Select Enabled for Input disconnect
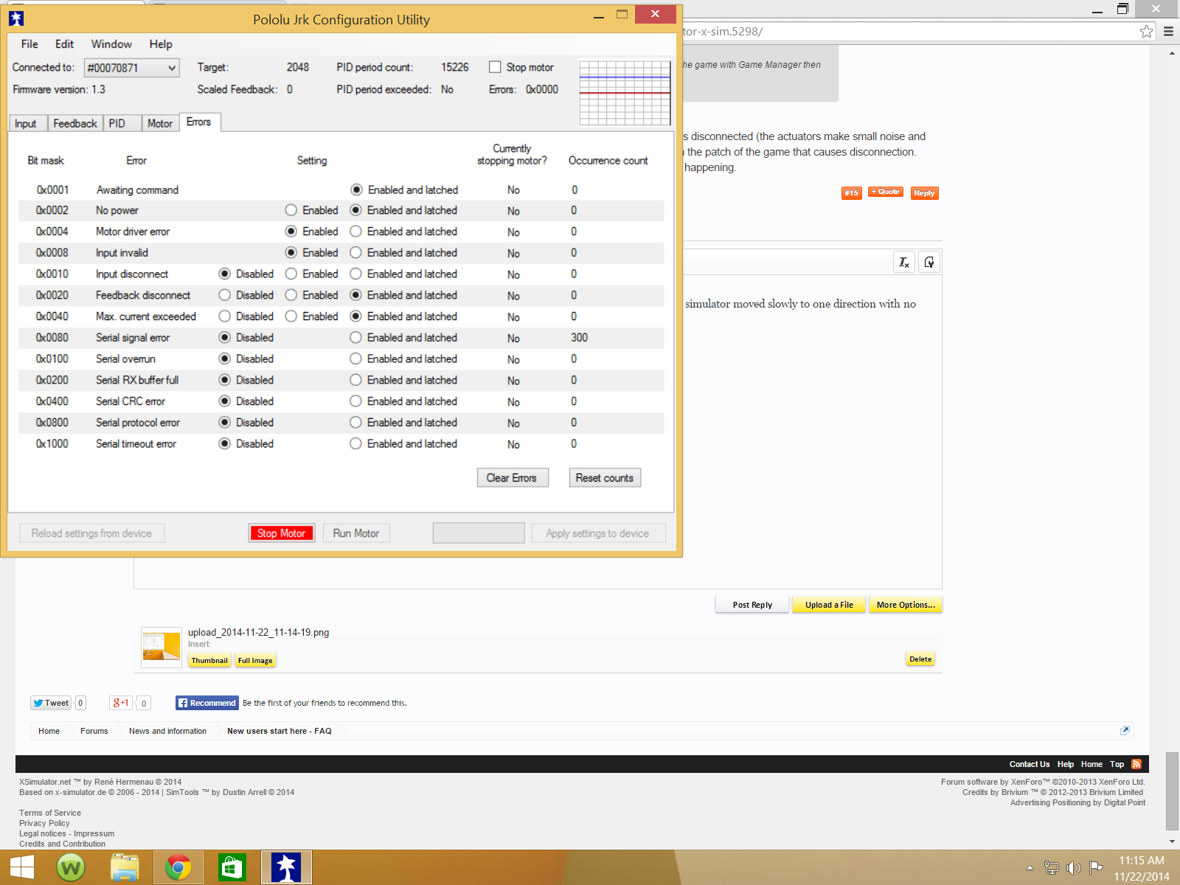Viewport: 1180px width, 885px height. (291, 274)
